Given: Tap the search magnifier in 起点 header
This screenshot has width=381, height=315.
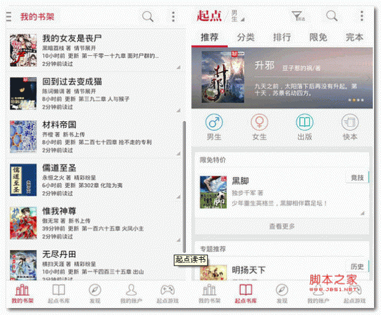Looking at the screenshot, I should click(331, 17).
